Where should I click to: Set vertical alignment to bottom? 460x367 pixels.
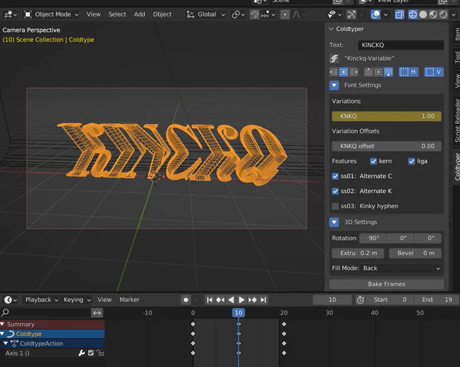coord(388,72)
